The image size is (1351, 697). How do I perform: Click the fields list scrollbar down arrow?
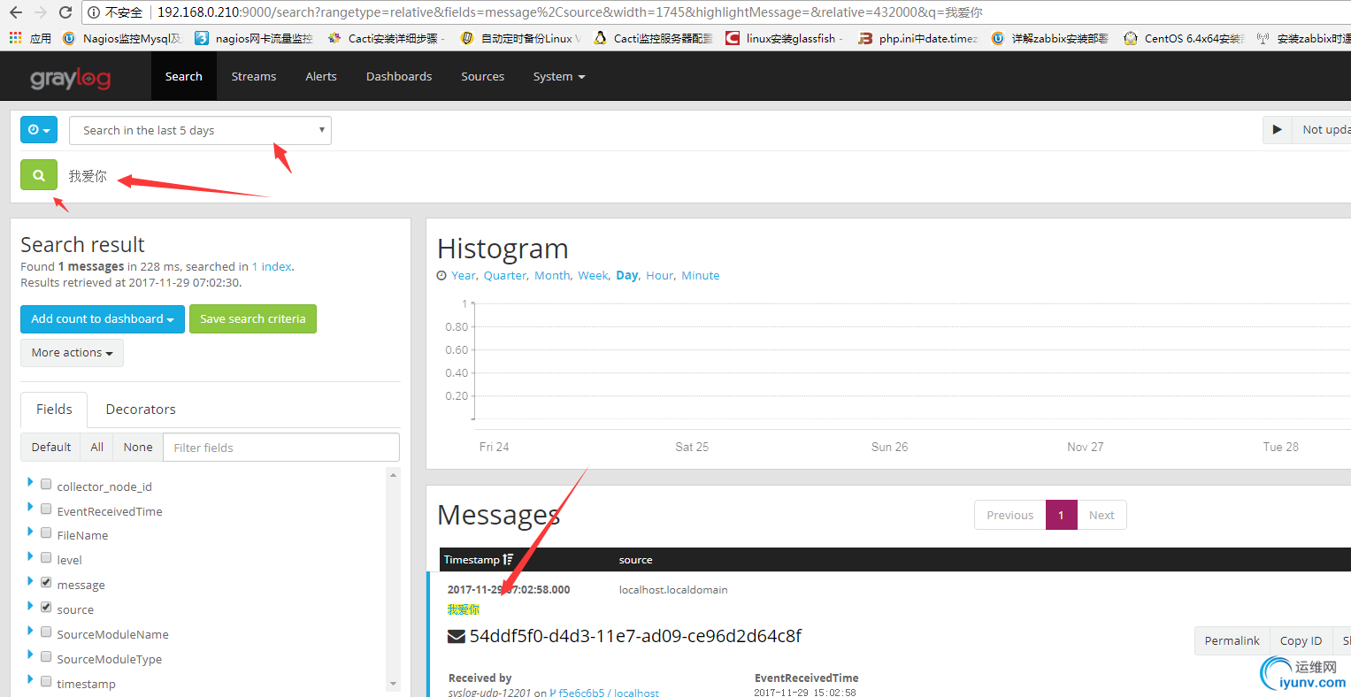click(393, 684)
